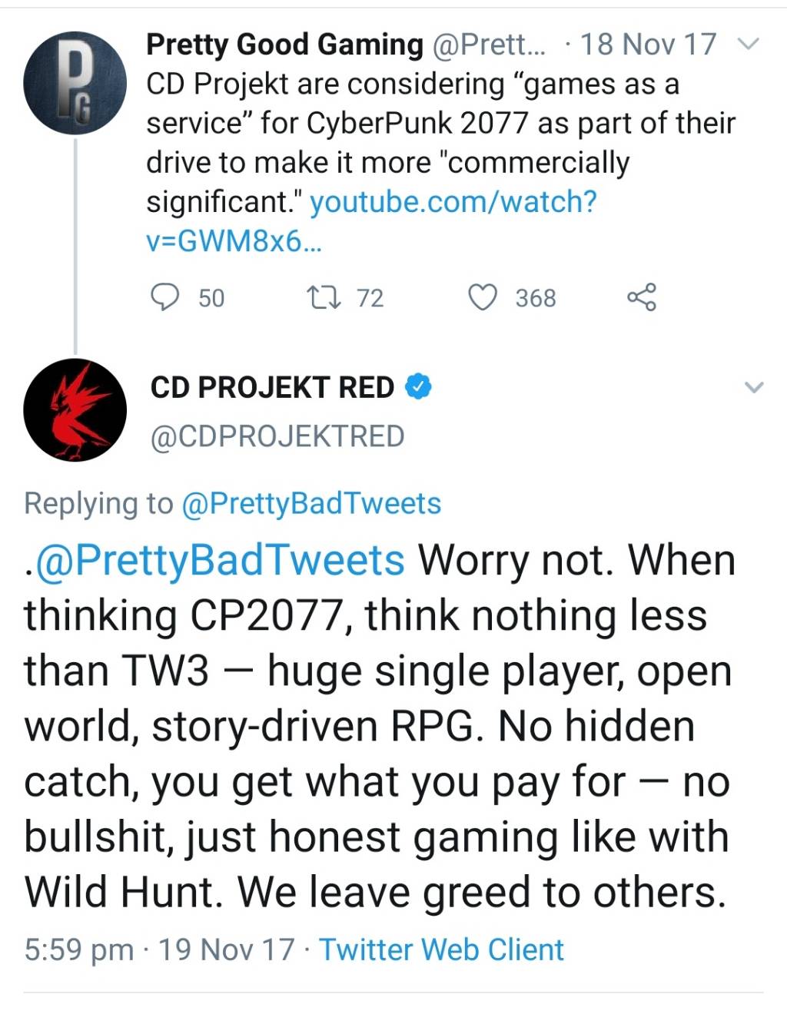Image resolution: width=787 pixels, height=1014 pixels.
Task: Click @PrettyBadTweets in the Replying to line
Action: point(310,503)
